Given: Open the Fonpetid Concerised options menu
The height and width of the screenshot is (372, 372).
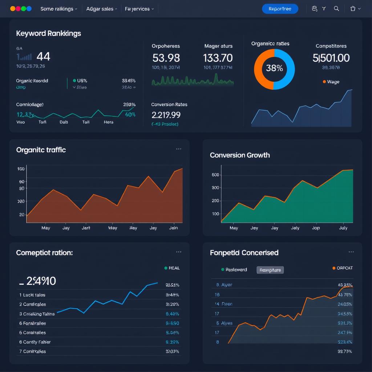Looking at the screenshot, I should [x=351, y=251].
